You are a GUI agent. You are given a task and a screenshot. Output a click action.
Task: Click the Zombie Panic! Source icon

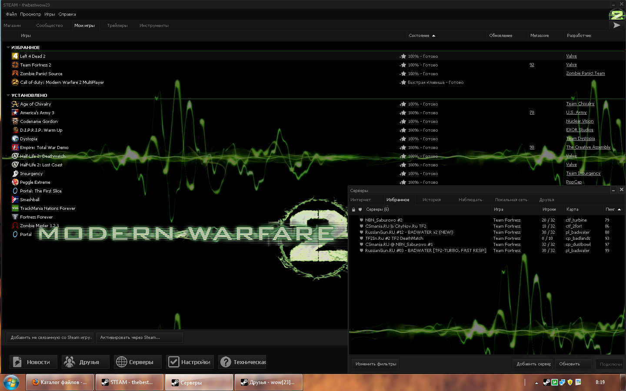[x=15, y=73]
